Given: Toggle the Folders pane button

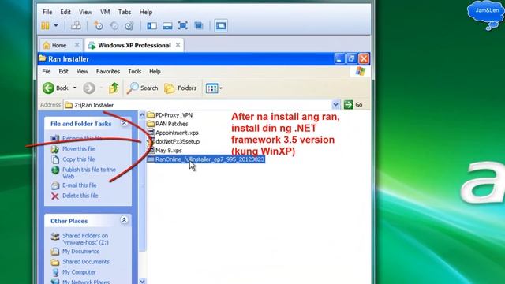Looking at the screenshot, I should click(x=181, y=88).
